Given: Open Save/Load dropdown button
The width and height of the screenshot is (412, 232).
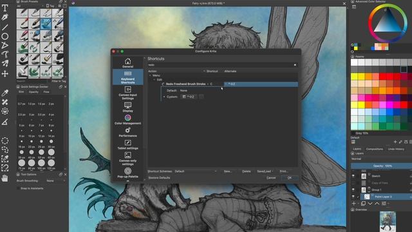Looking at the screenshot, I should pos(265,171).
